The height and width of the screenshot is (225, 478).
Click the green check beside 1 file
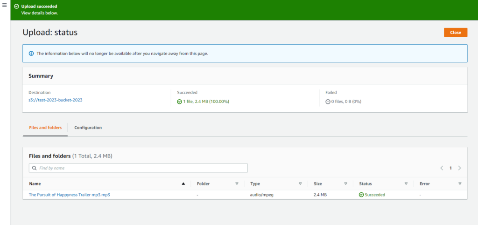(x=179, y=102)
